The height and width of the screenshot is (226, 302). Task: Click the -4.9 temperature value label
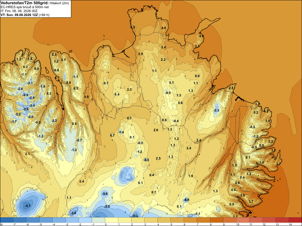pyautogui.click(x=186, y=200)
